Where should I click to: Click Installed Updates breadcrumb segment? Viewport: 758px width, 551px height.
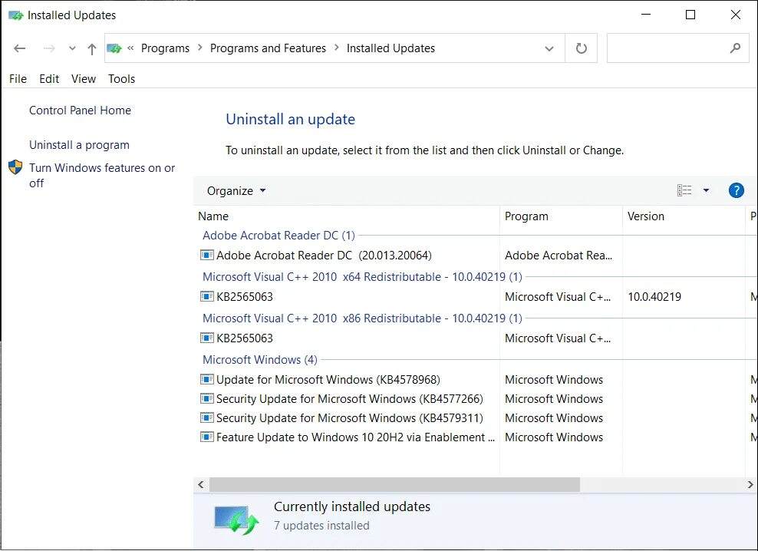coord(391,48)
